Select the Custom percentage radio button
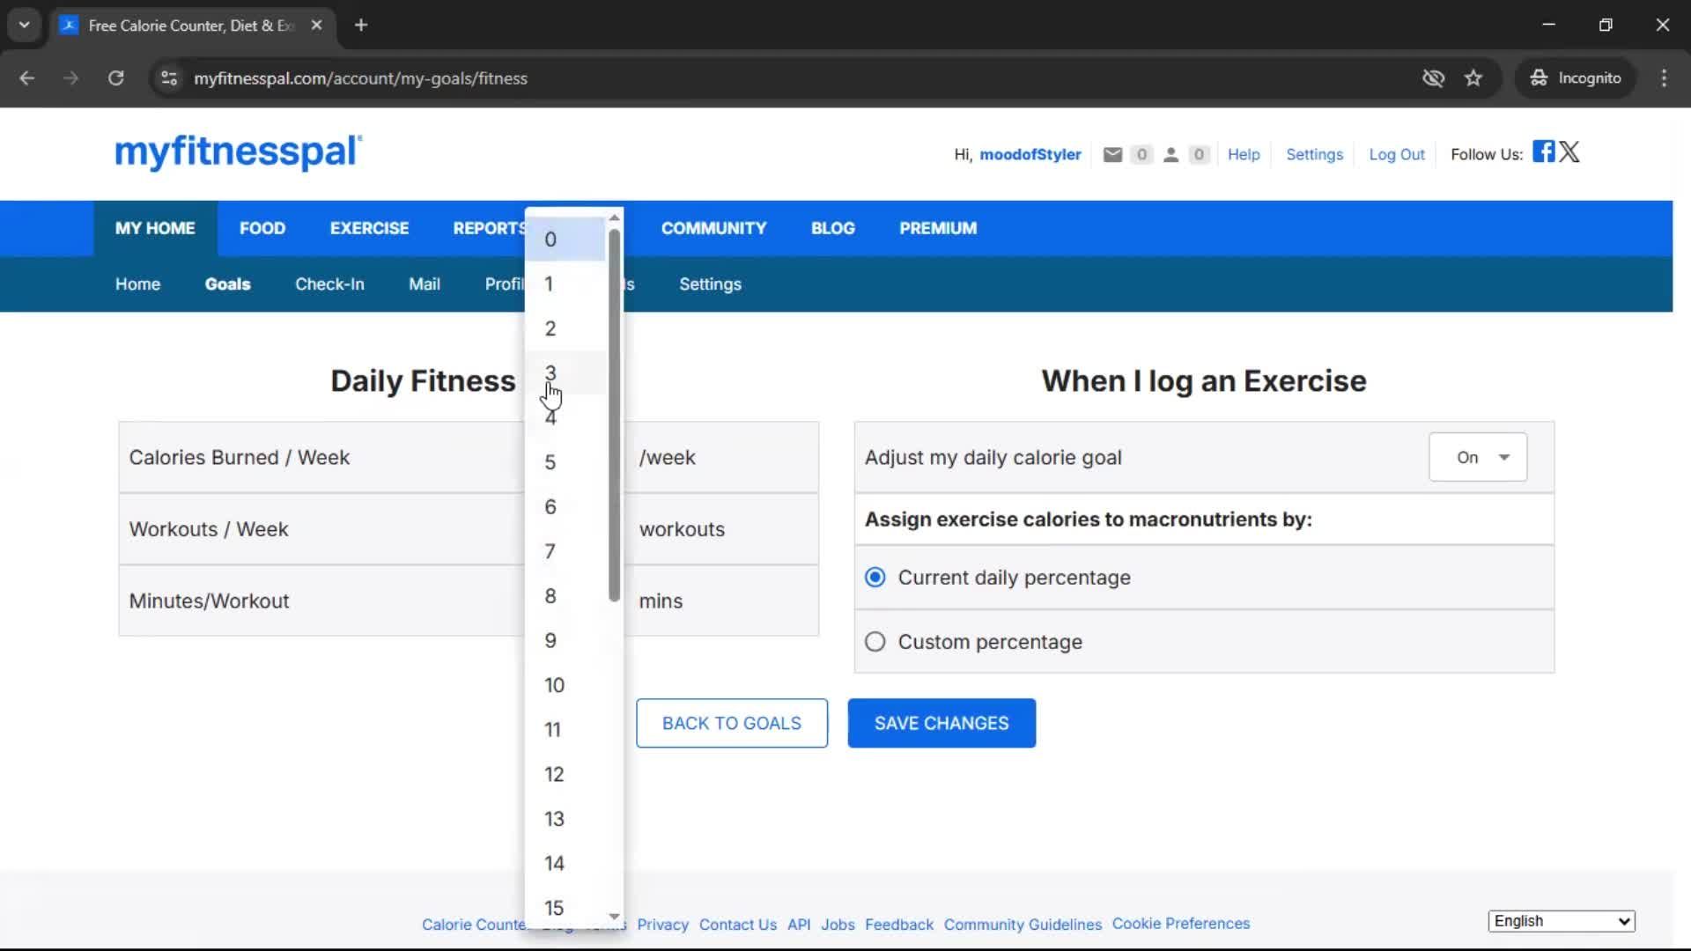This screenshot has width=1691, height=951. pos(875,642)
